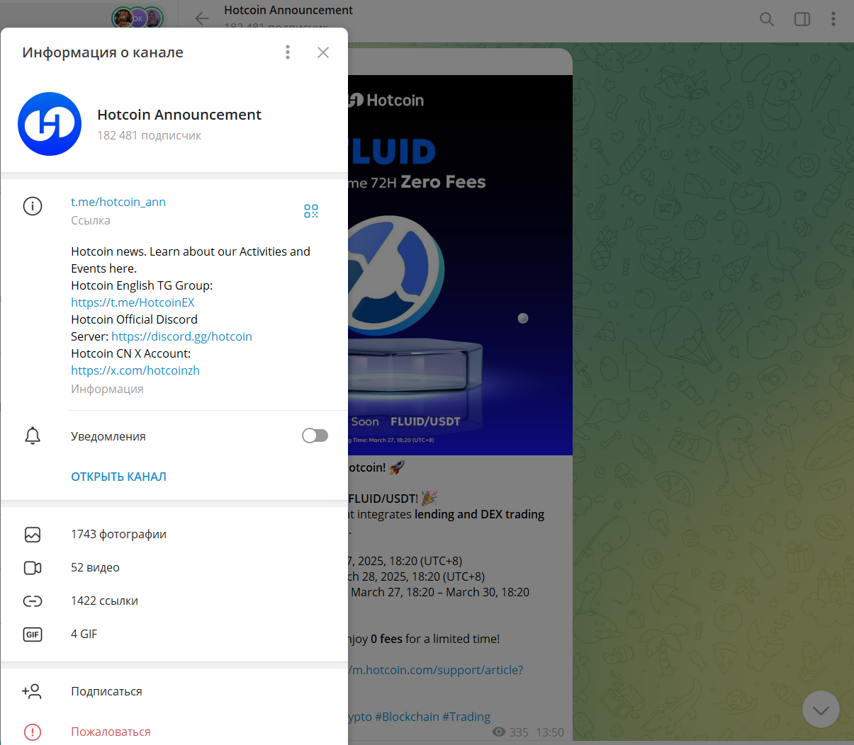Open the https://t.me/HotcoinEX group link
Viewport: 854px width, 745px height.
click(133, 302)
